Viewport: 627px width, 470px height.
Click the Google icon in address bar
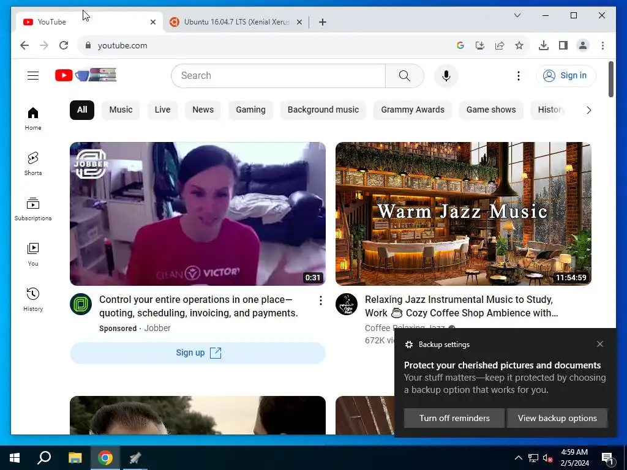pos(460,45)
